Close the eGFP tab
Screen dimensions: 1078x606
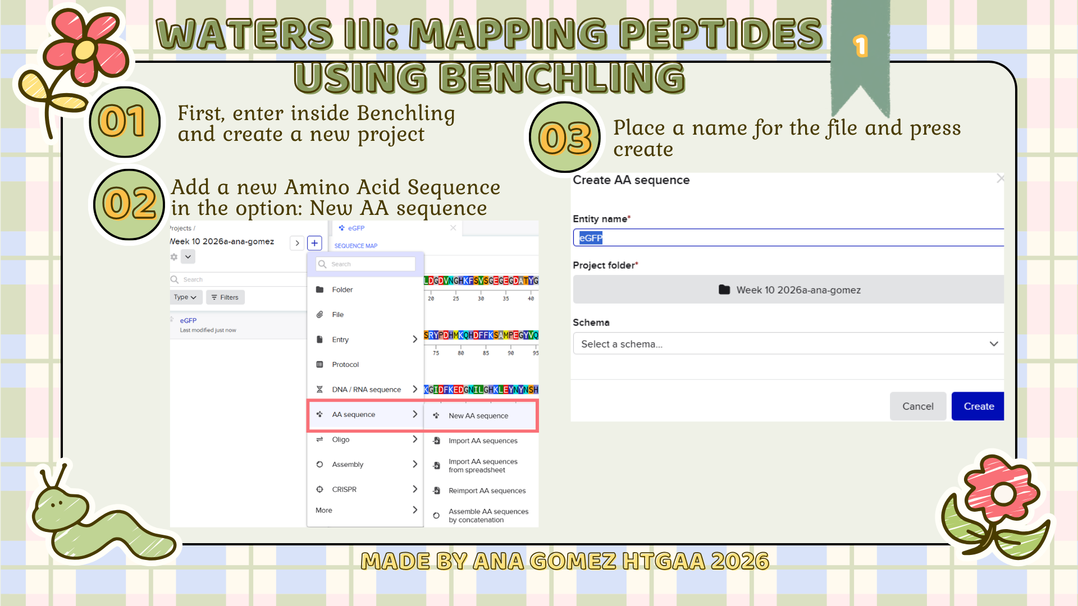click(453, 228)
